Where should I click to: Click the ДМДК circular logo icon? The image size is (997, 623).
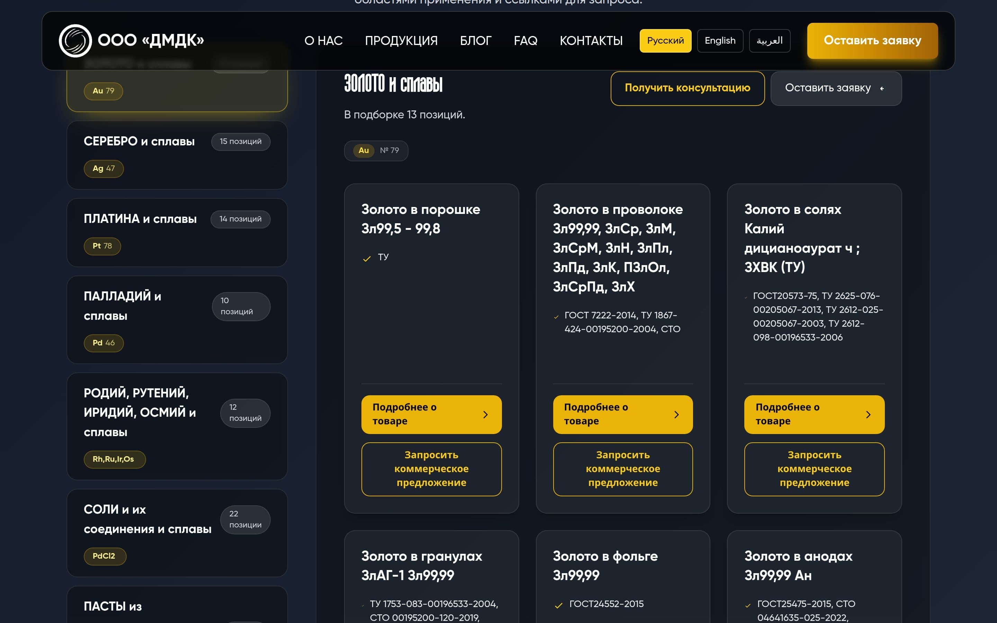click(x=75, y=40)
